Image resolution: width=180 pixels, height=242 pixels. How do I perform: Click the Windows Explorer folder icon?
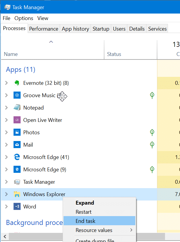(17, 194)
